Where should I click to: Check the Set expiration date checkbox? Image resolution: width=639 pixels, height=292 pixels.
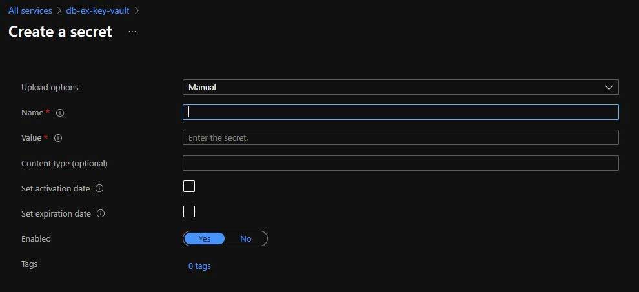189,212
